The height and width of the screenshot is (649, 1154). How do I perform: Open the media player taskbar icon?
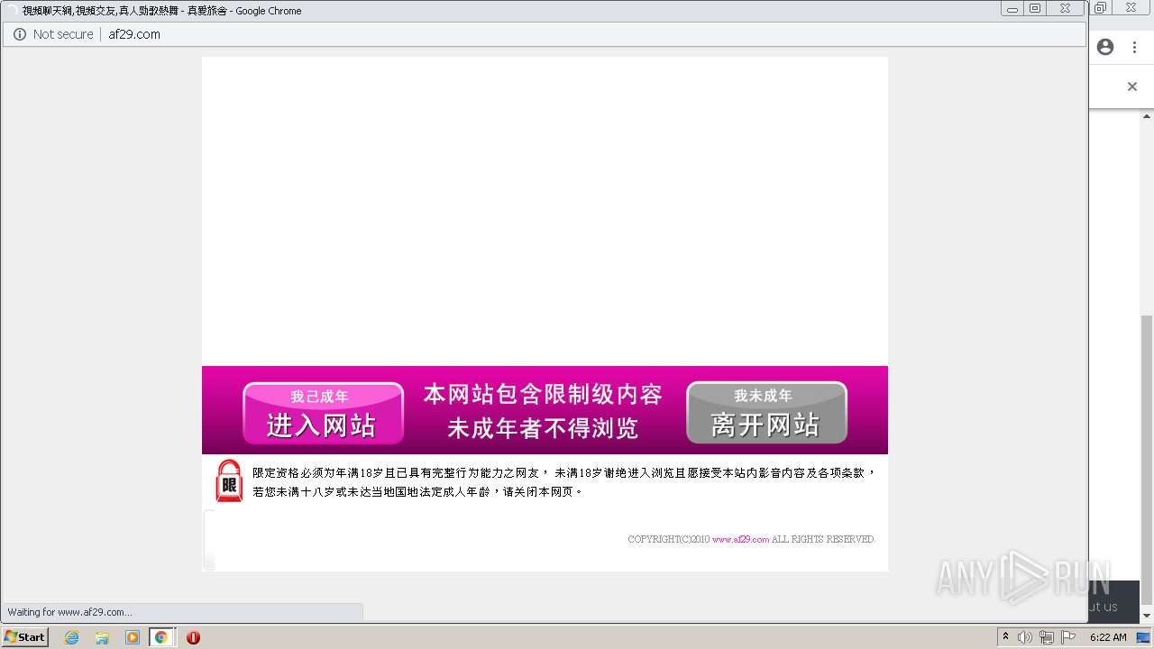click(133, 637)
